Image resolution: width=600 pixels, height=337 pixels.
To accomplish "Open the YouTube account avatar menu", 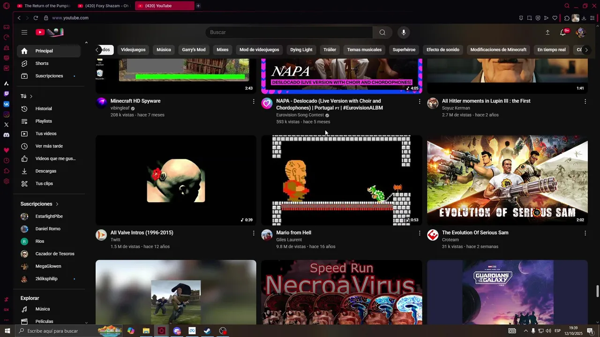I will click(580, 32).
